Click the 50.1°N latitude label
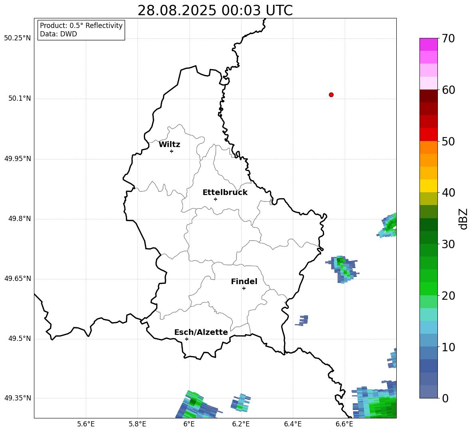This screenshot has height=432, width=473. 20,98
